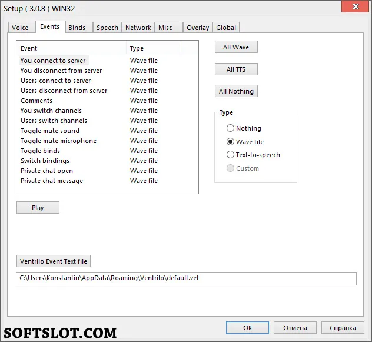
Task: Set all events to TTS
Action: 236,69
